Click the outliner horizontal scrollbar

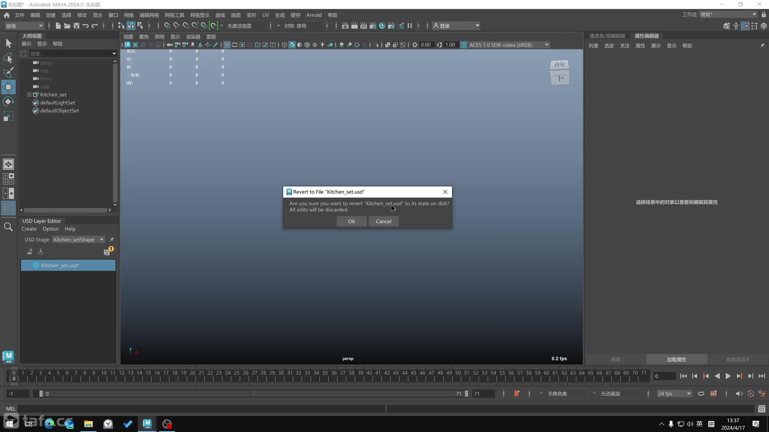tap(65, 210)
